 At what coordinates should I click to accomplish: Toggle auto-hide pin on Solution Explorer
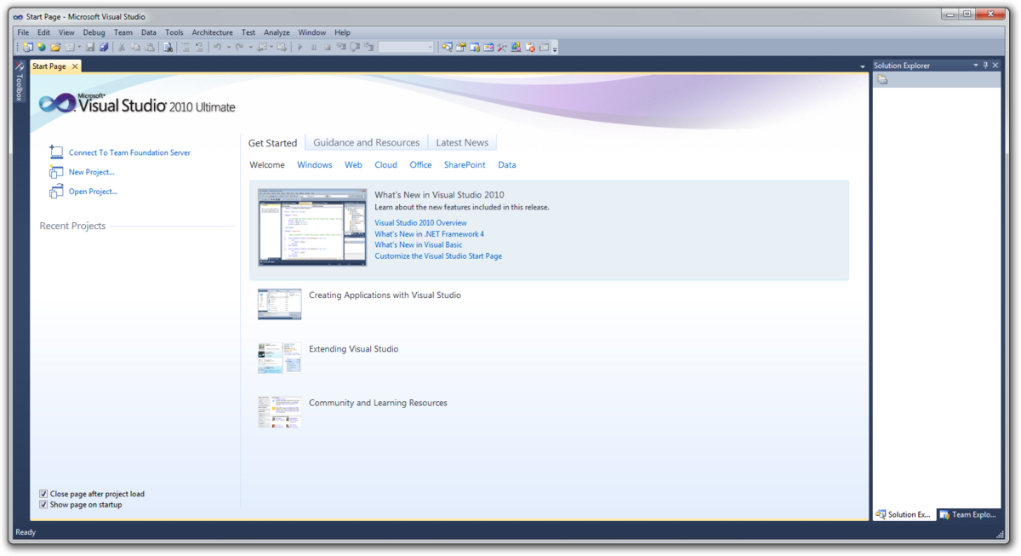click(x=984, y=65)
